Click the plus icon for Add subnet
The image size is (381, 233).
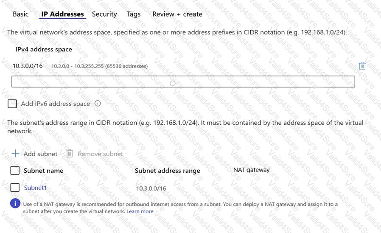pos(15,153)
